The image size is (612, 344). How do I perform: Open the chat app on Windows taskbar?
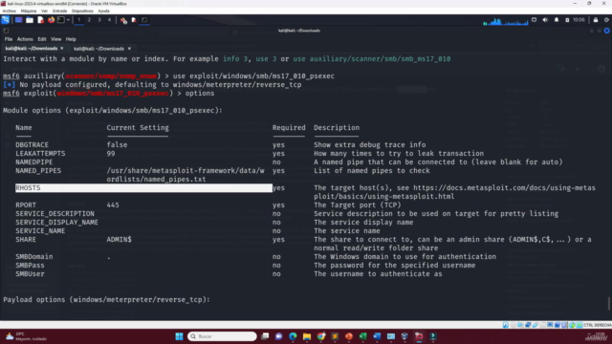278,336
